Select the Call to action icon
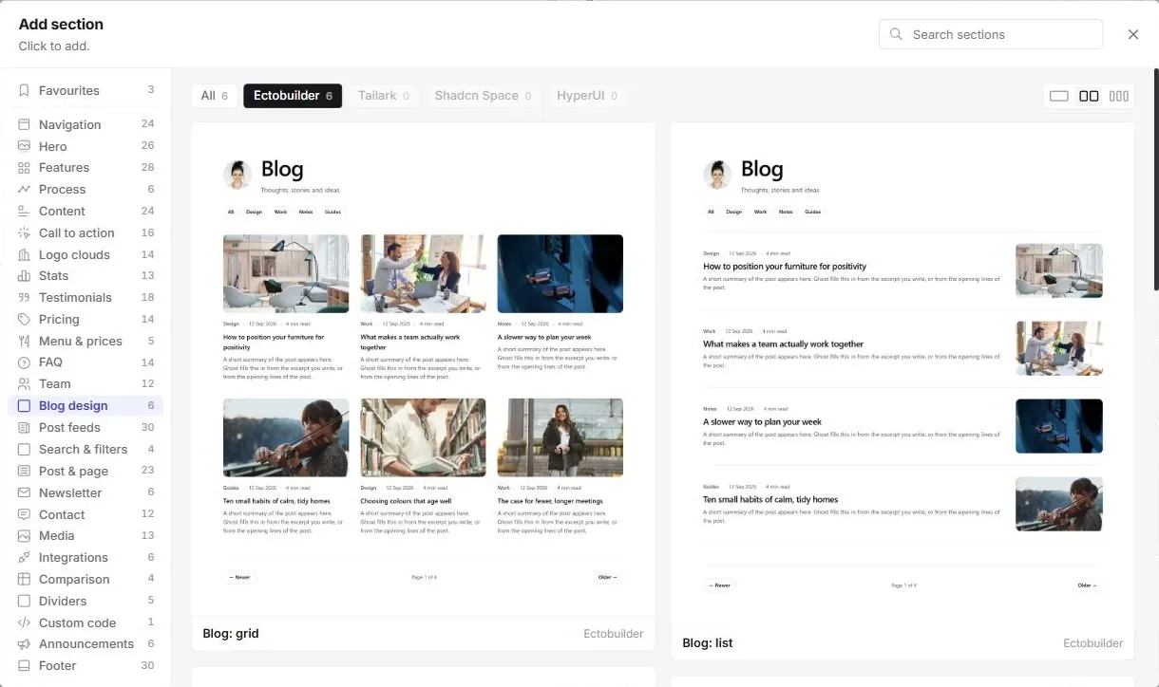Screen dimensions: 1159x687 24,232
